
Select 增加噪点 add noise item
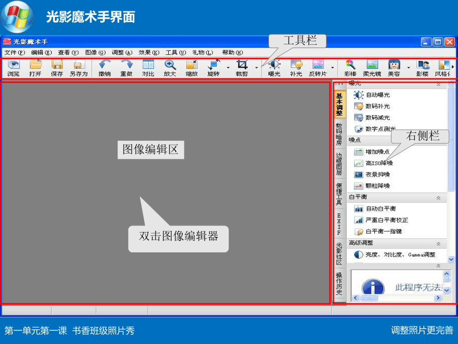click(372, 152)
